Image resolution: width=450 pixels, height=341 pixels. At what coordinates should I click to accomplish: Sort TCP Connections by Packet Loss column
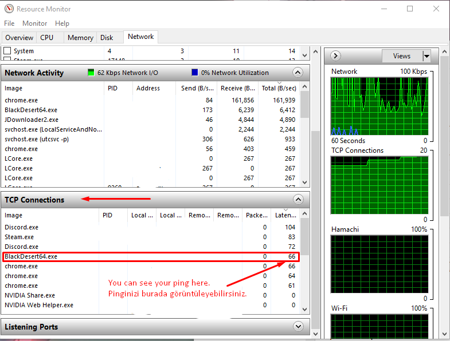[257, 215]
